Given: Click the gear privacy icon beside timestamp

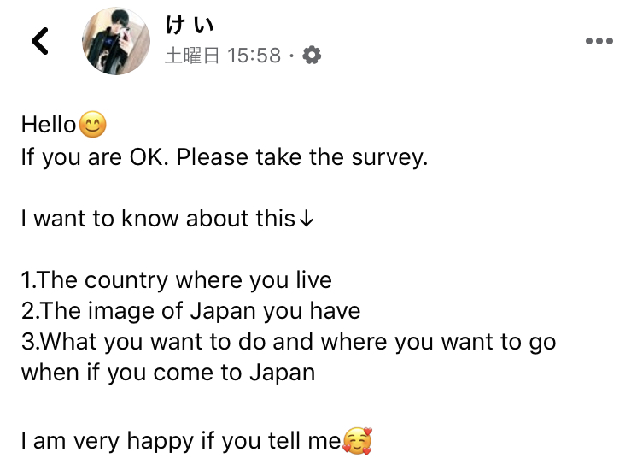Looking at the screenshot, I should click(312, 56).
